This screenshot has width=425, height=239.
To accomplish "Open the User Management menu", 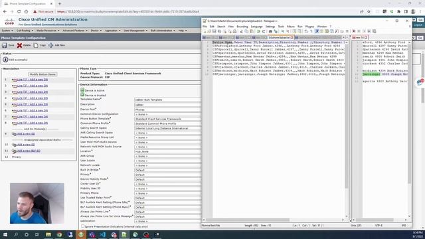I will pyautogui.click(x=135, y=31).
